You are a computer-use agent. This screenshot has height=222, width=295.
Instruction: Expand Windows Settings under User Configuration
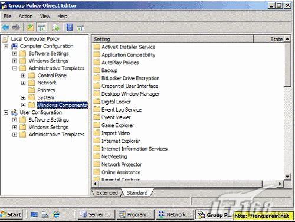click(15, 128)
